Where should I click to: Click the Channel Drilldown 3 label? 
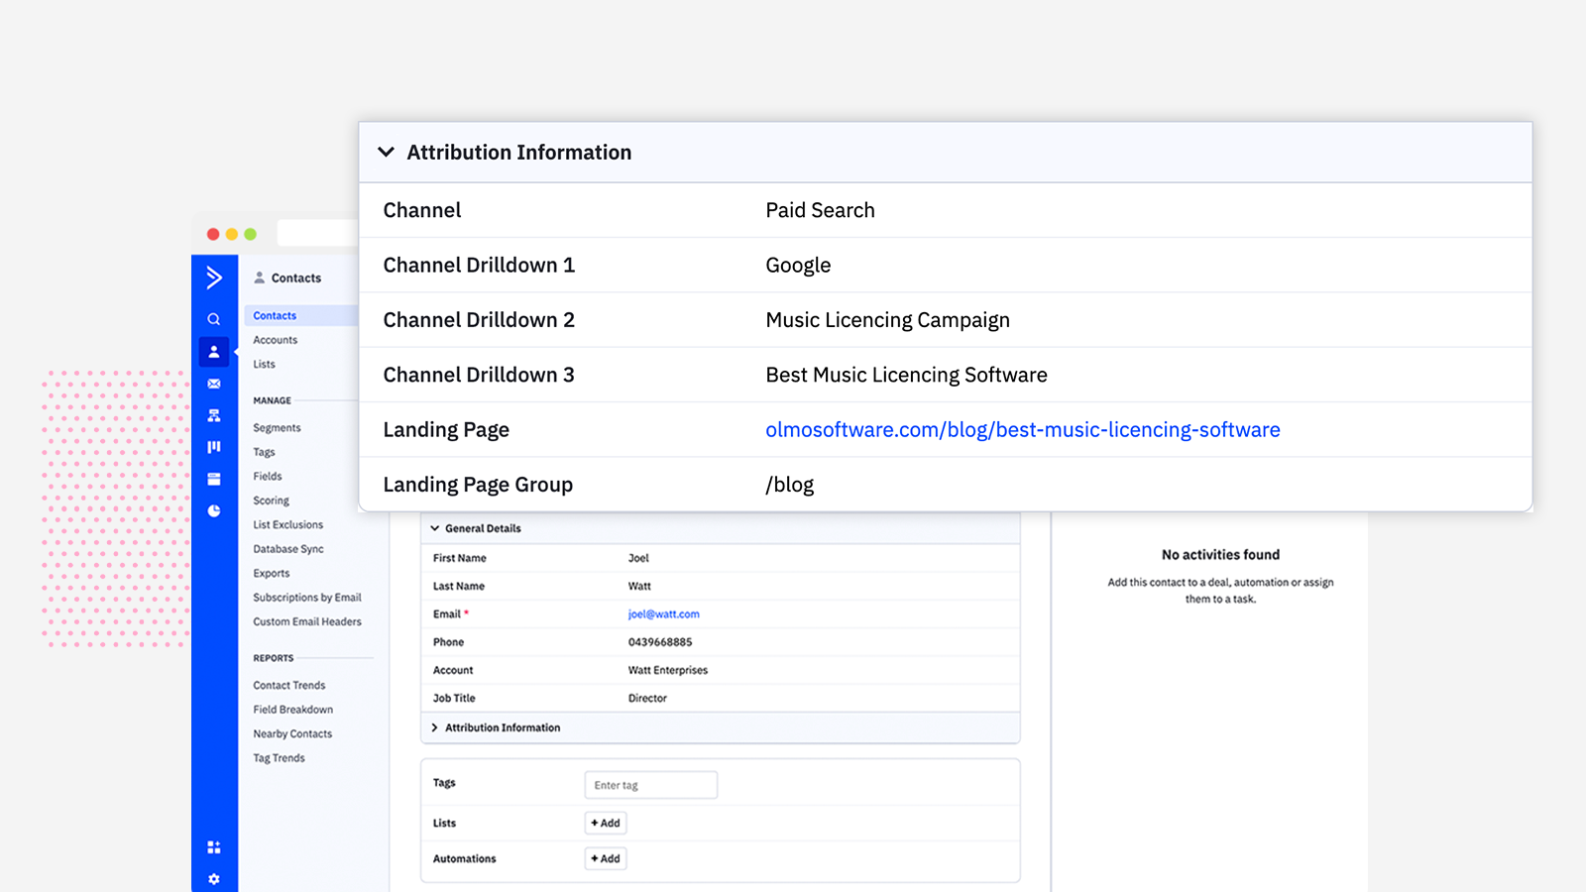click(479, 375)
